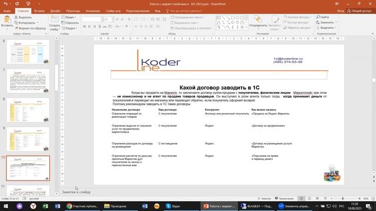Click increase font size icon

[117, 19]
